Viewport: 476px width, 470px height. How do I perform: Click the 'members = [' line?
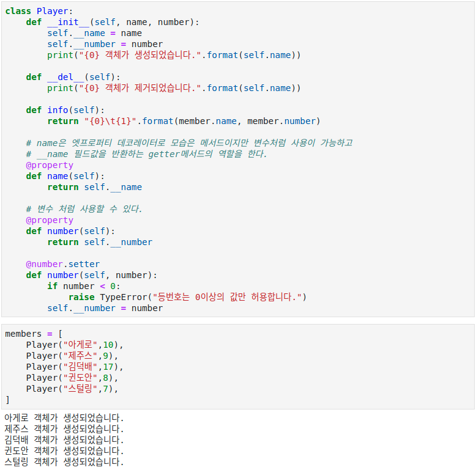coord(34,334)
